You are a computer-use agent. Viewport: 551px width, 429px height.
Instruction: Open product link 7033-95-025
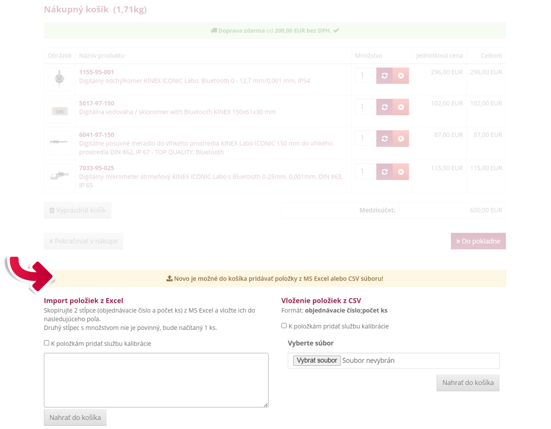click(x=96, y=168)
